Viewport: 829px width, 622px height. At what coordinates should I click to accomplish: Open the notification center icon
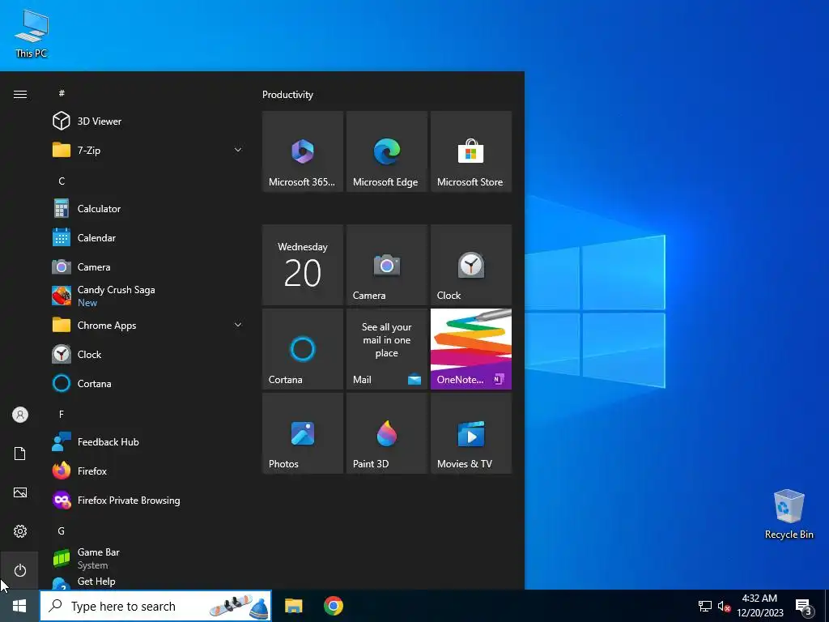pyautogui.click(x=804, y=606)
